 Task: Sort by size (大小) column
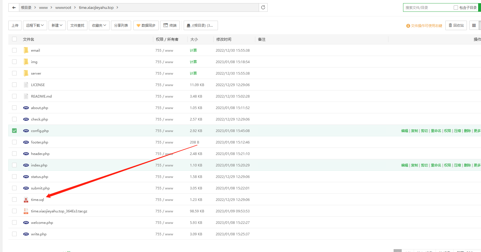tap(194, 39)
